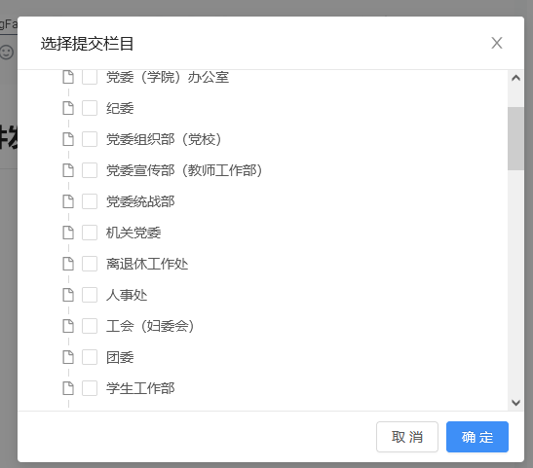533x468 pixels.
Task: Select the 离退休工作处 tree label
Action: click(x=147, y=264)
